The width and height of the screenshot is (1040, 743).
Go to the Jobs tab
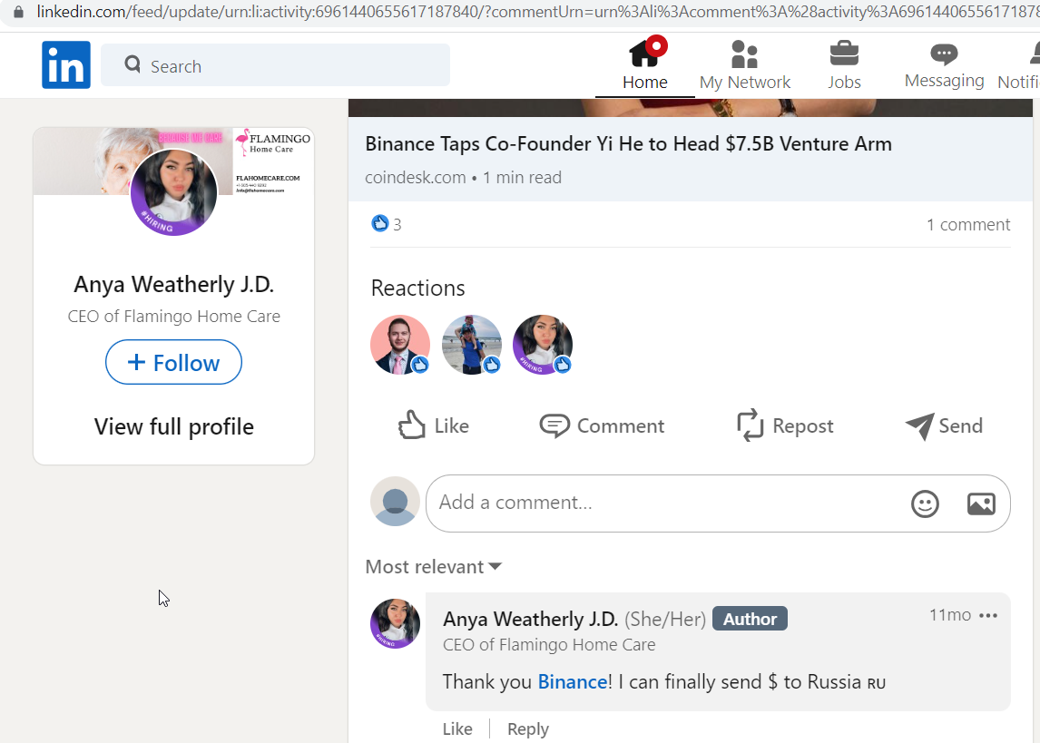844,65
